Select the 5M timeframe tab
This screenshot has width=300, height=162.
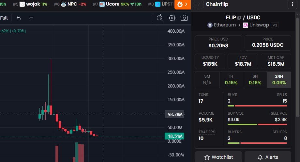207,80
